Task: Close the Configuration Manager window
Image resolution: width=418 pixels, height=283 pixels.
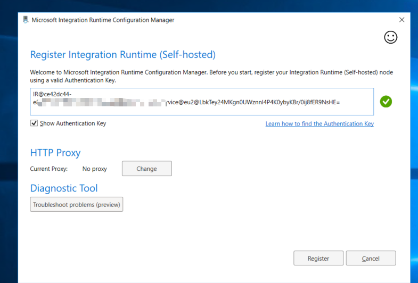Action: tap(401, 20)
